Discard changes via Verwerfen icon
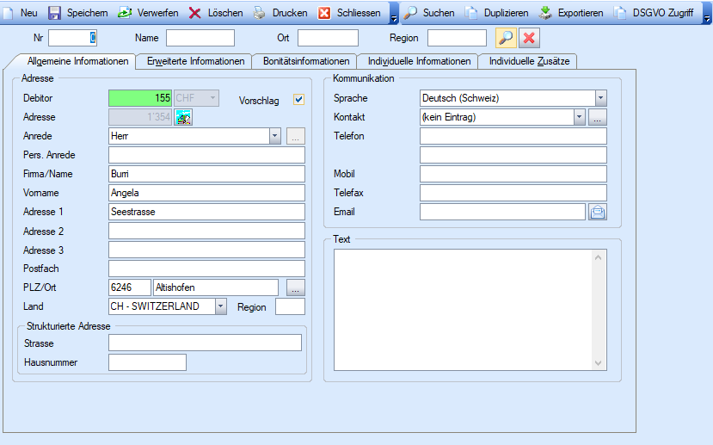The height and width of the screenshot is (445, 713). point(125,13)
